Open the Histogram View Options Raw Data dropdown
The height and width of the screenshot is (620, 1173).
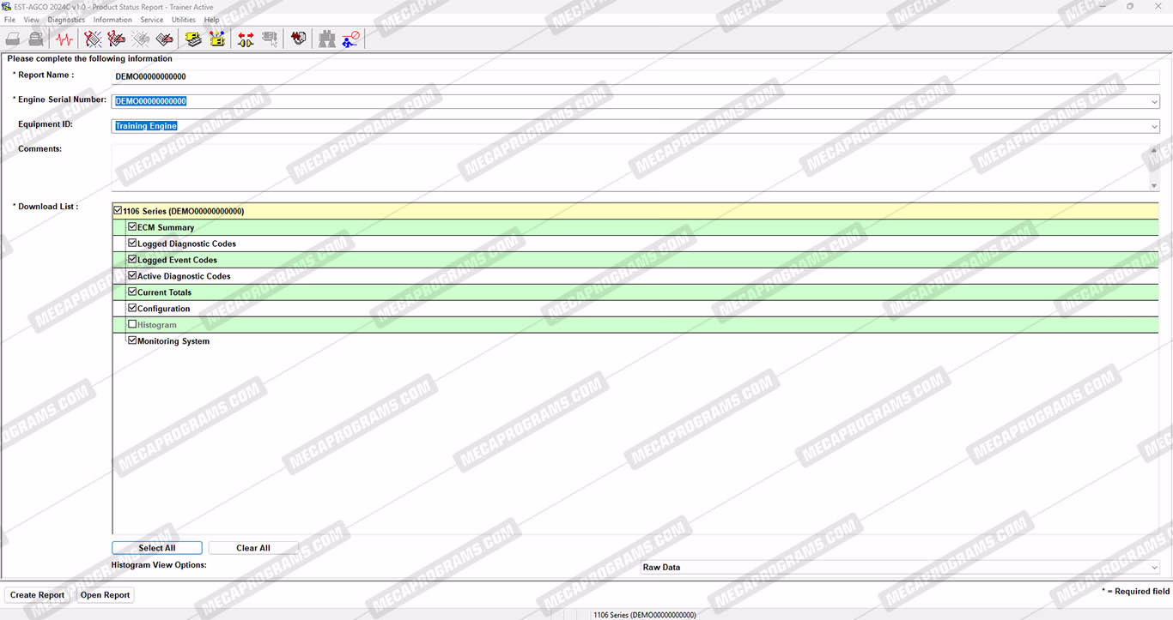click(x=1154, y=567)
